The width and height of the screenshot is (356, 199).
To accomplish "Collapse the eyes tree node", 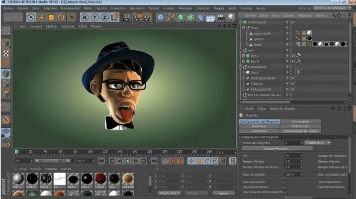I will click(x=241, y=50).
